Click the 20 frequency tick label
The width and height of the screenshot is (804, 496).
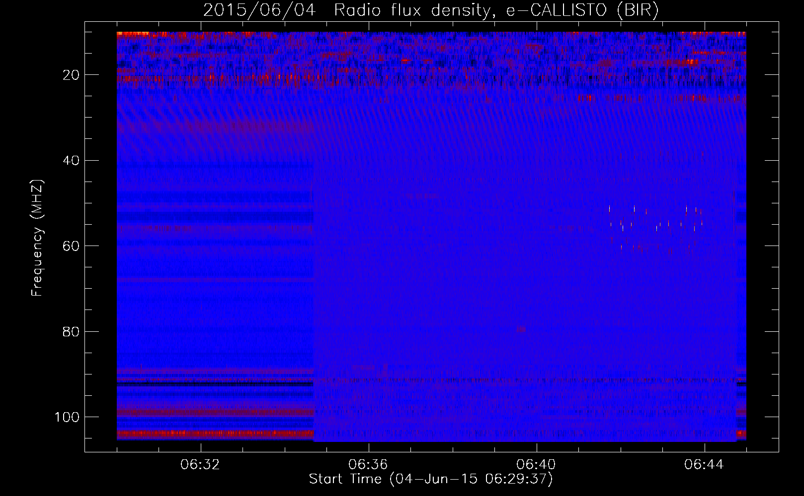(x=71, y=75)
